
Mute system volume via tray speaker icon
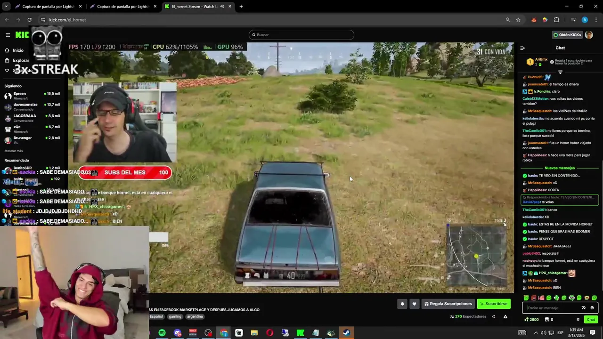point(543,333)
